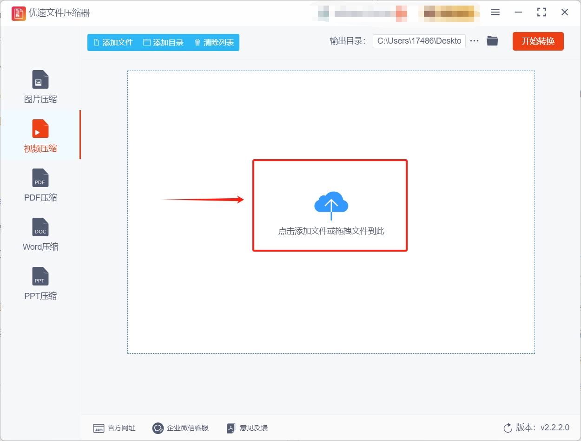The height and width of the screenshot is (441, 581).
Task: Click the 输出目录 label
Action: pos(348,41)
